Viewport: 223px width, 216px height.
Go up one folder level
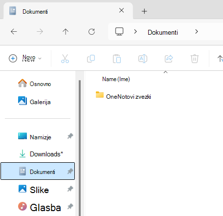coord(66,32)
